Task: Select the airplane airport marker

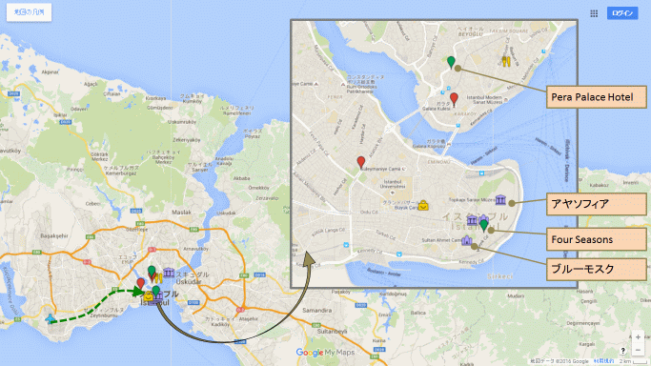Action: click(x=50, y=319)
